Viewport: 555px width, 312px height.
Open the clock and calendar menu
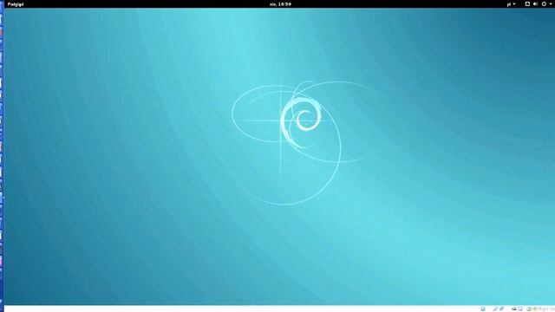(280, 4)
